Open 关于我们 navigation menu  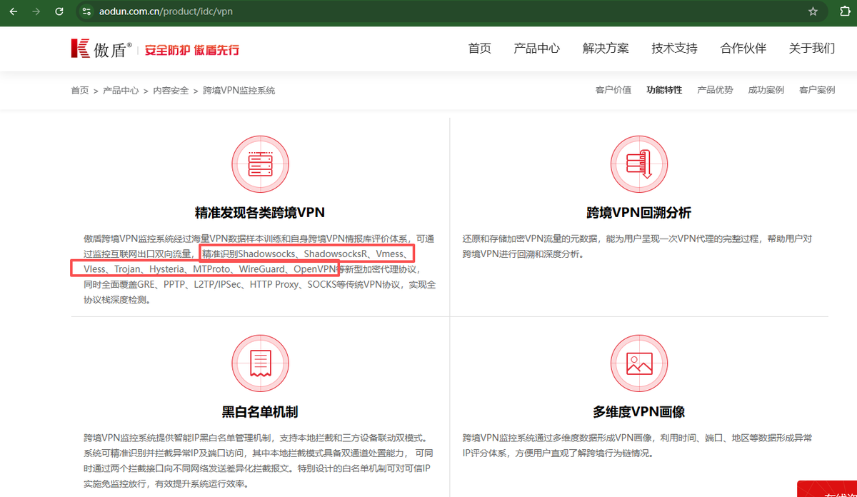pyautogui.click(x=812, y=49)
